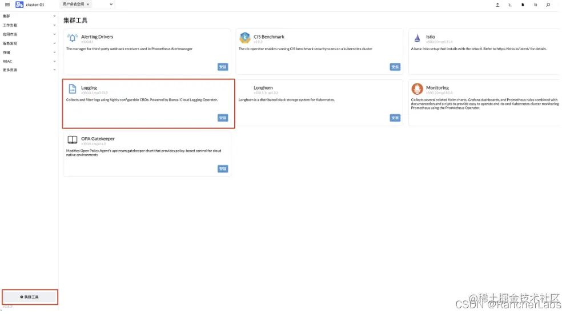Click the 集群工具 page heading
This screenshot has width=570, height=314.
coord(75,21)
